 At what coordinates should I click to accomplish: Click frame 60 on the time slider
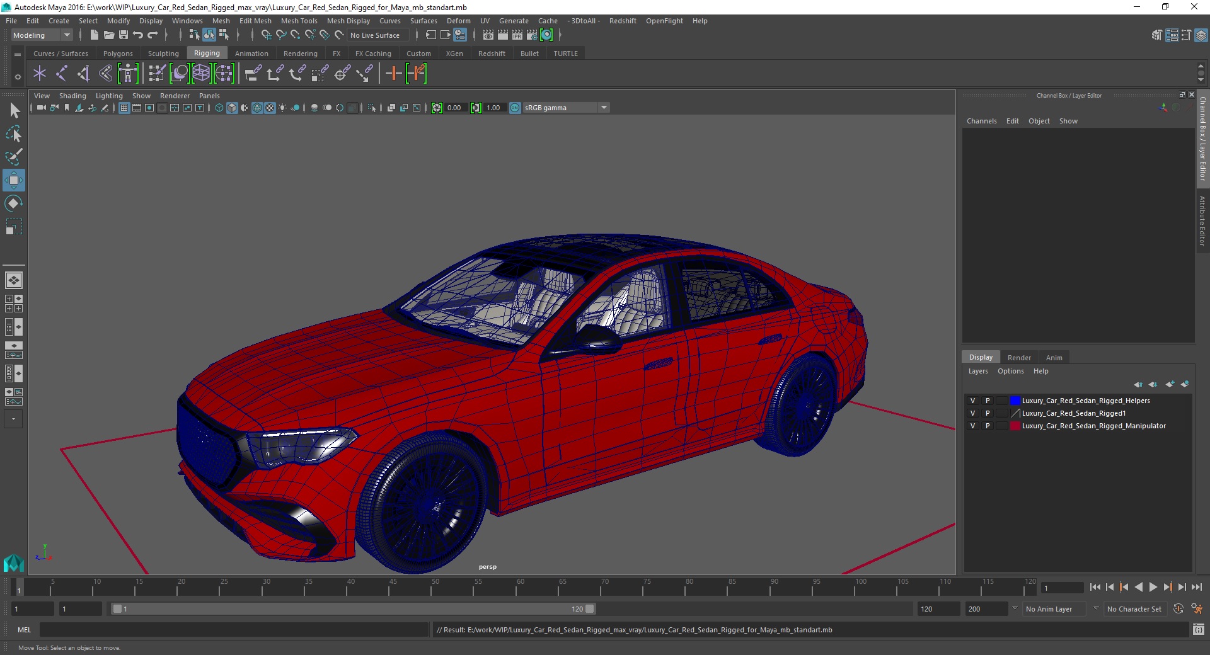tap(521, 588)
